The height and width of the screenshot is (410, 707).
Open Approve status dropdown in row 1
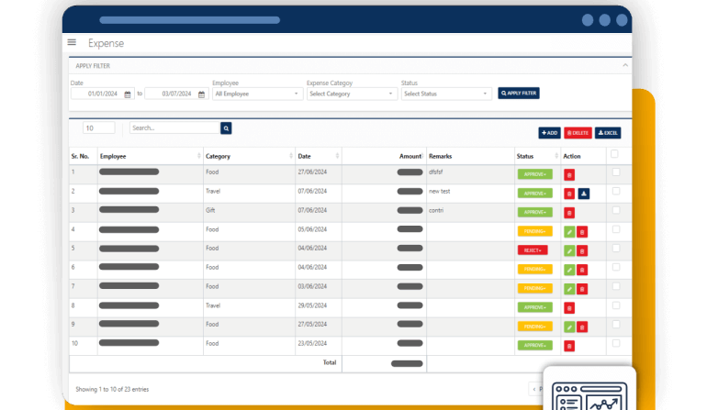534,174
